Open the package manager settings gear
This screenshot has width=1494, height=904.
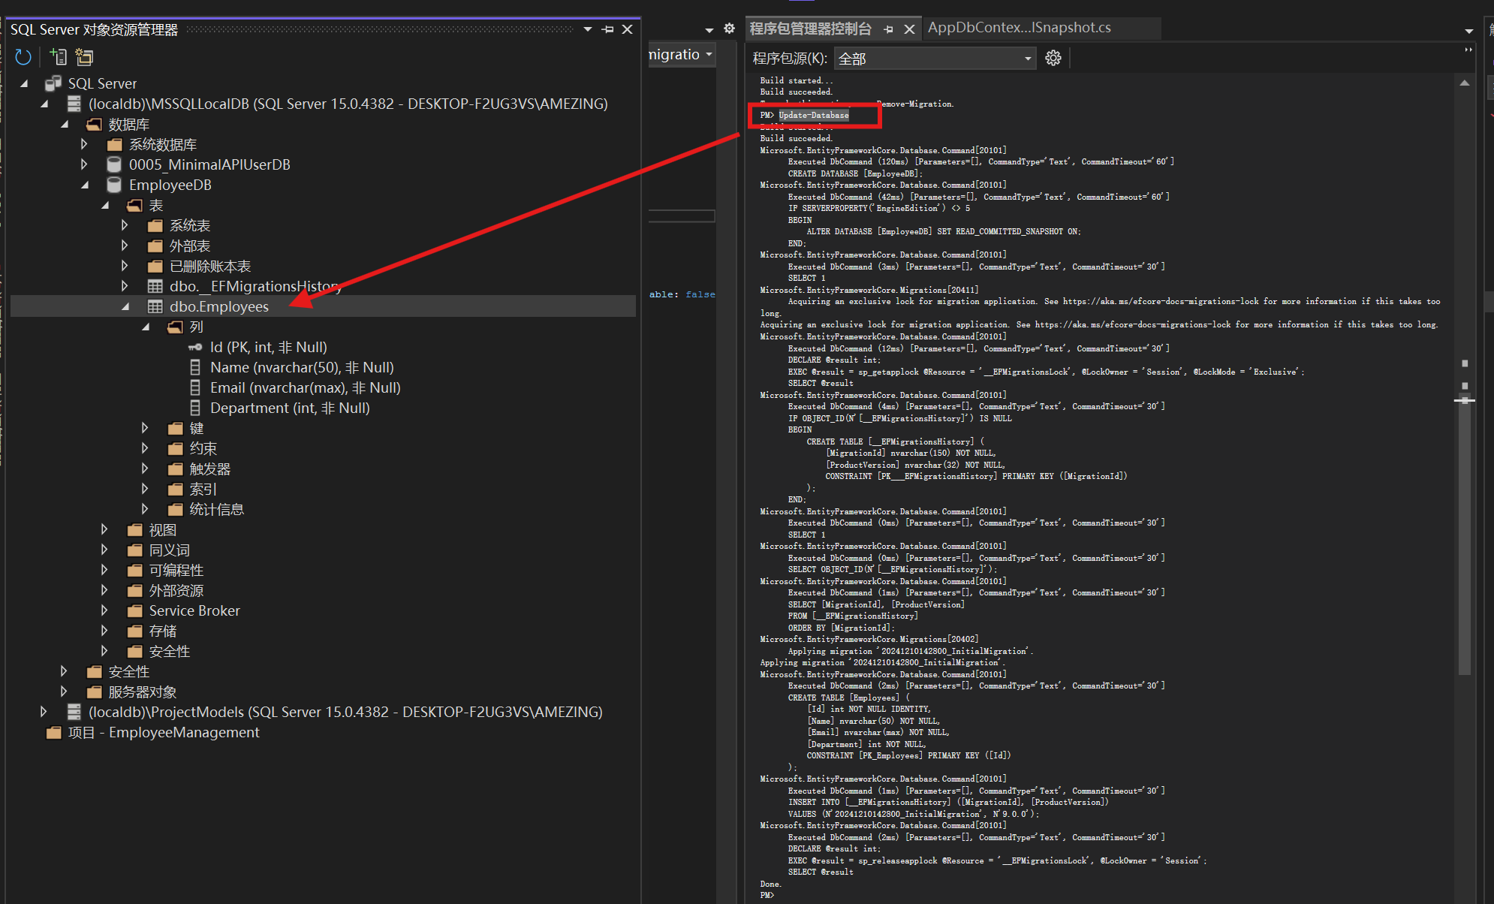coord(1053,58)
